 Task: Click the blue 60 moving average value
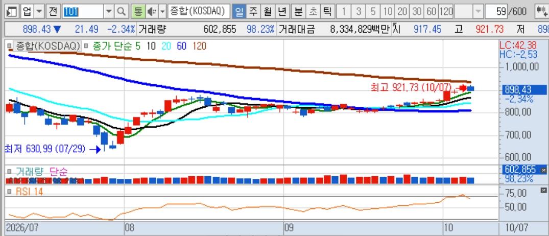pos(182,46)
